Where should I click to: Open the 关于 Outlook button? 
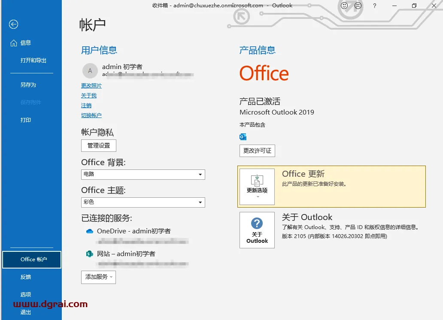(x=257, y=230)
